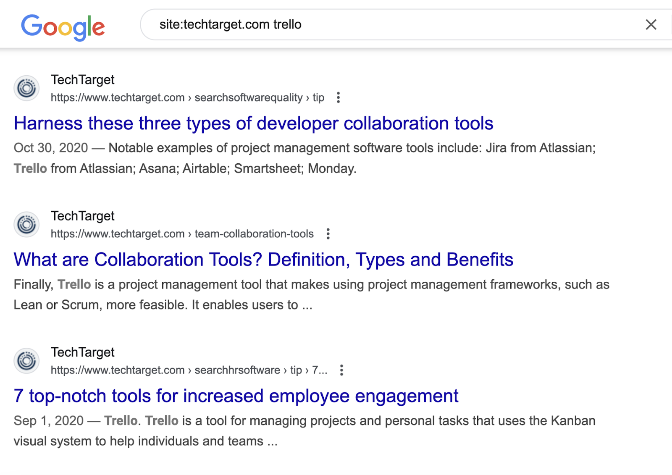Click TechTarget site name above Collaboration Tools definition

pos(83,216)
